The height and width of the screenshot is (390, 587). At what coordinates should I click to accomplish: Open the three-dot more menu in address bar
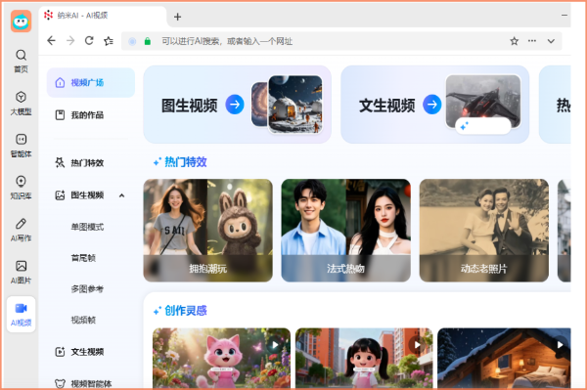[x=532, y=41]
